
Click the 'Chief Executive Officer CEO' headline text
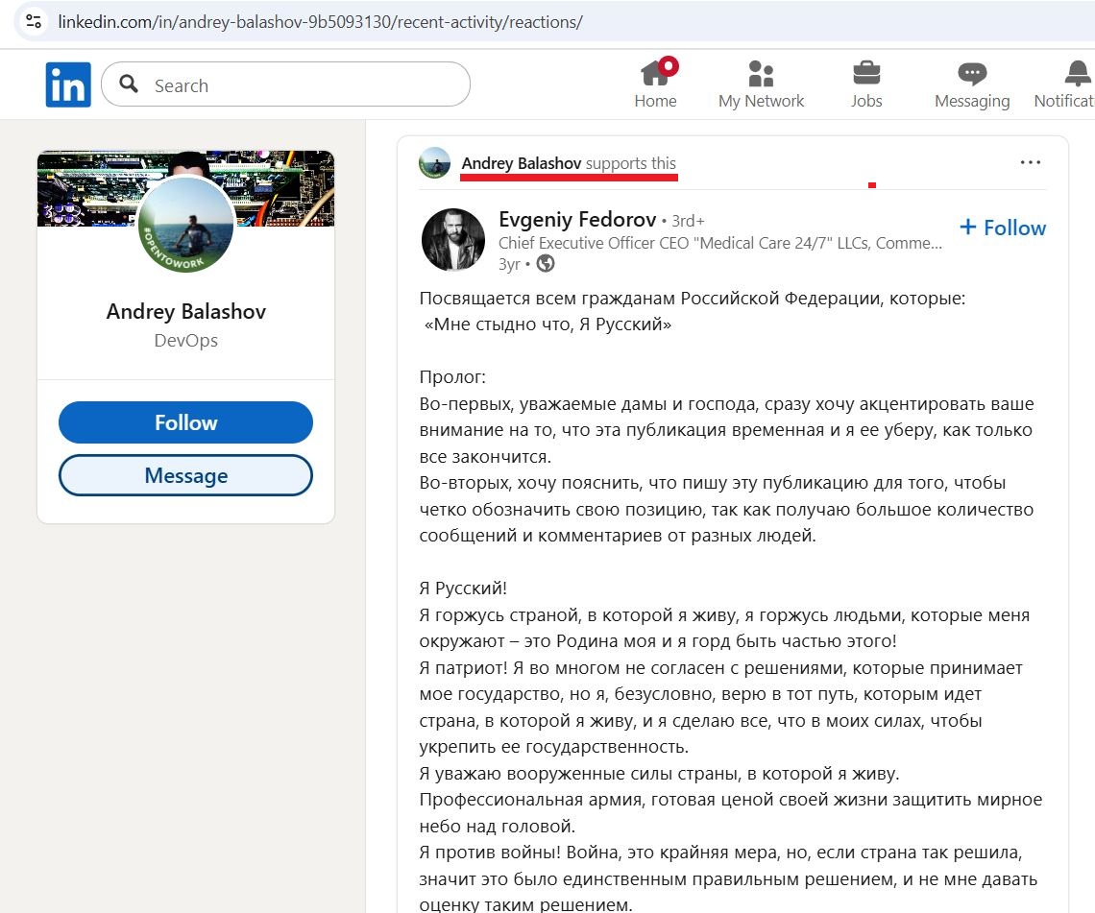click(x=720, y=243)
